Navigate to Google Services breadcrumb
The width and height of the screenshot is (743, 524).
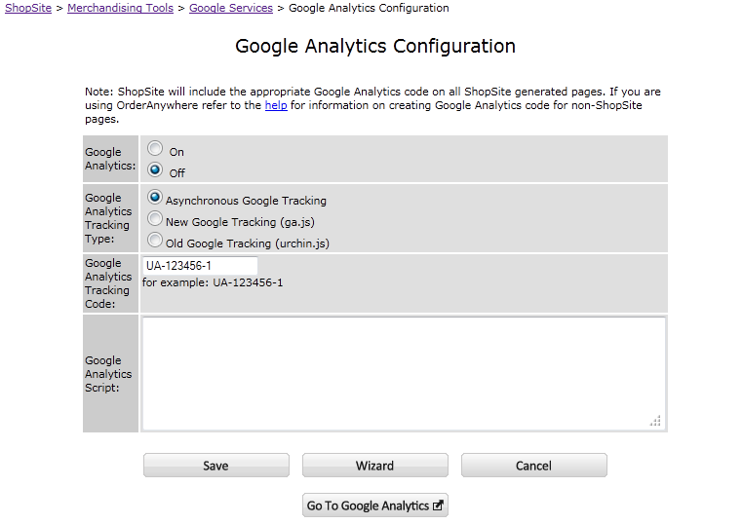pos(231,8)
